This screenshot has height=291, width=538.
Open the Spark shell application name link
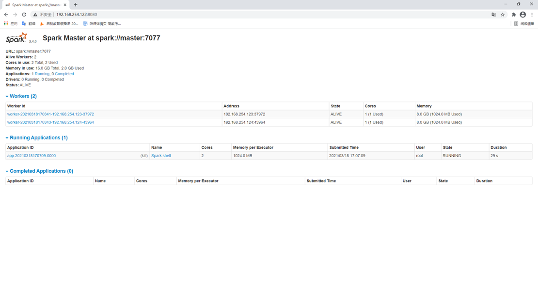pos(161,156)
